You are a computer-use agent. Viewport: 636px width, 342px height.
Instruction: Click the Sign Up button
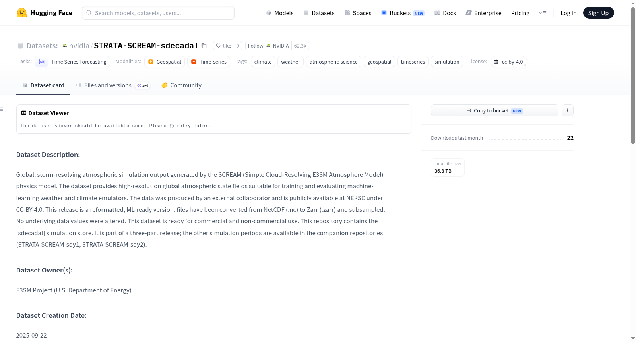pyautogui.click(x=598, y=13)
